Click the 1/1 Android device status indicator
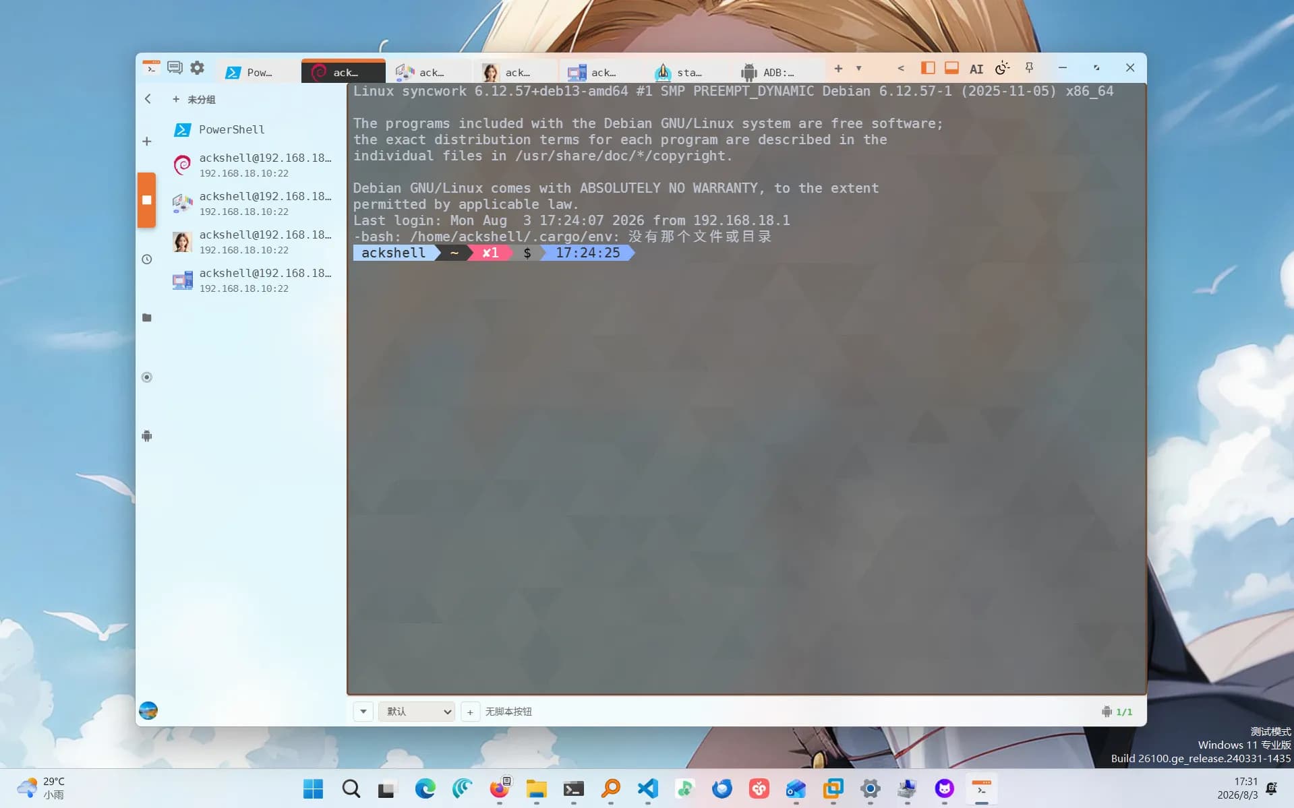The height and width of the screenshot is (808, 1294). click(1117, 712)
